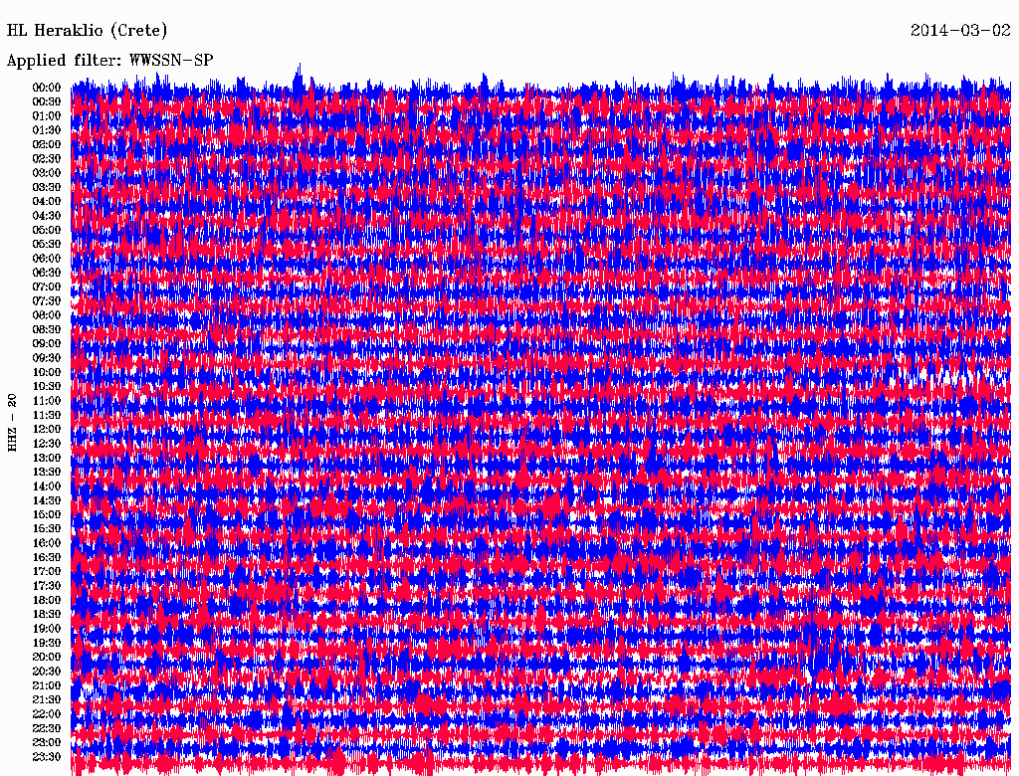Screen dimensions: 1019x776
Task: Click the 06:30 time marker
Action: [46, 273]
